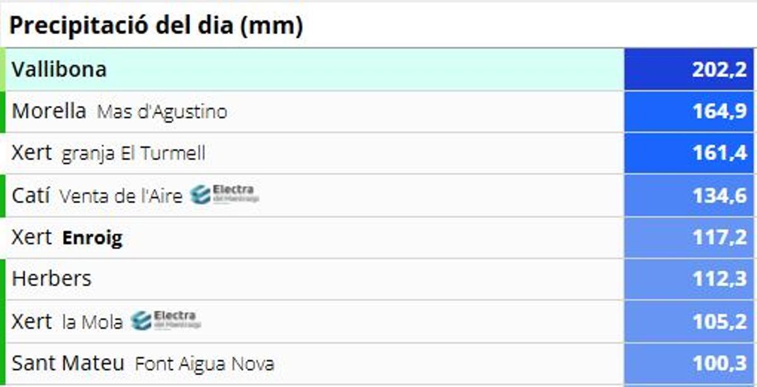This screenshot has height=387, width=757.
Task: Click the green status bar beside Herbers
Action: pyautogui.click(x=3, y=279)
